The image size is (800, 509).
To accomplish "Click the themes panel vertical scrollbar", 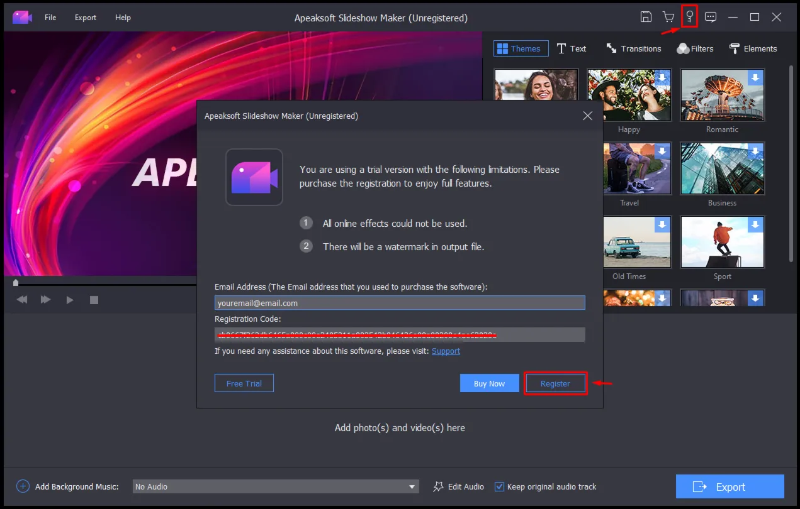I will 791,163.
